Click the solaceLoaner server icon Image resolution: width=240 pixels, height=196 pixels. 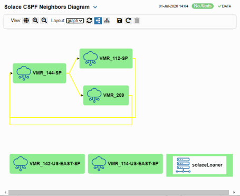tap(183, 165)
